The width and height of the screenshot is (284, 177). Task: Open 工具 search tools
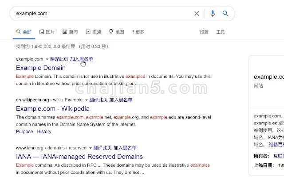tap(221, 32)
